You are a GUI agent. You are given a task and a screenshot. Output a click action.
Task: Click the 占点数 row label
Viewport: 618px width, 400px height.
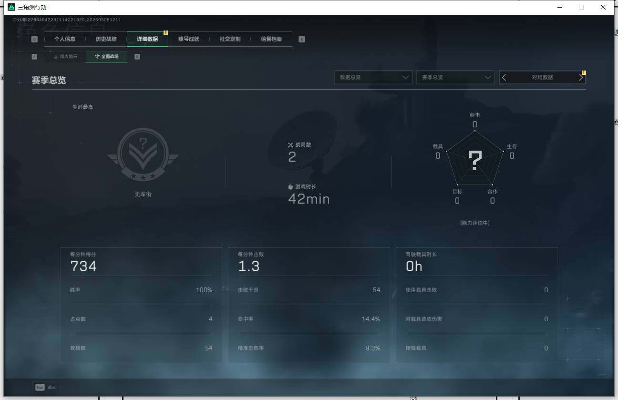(78, 319)
